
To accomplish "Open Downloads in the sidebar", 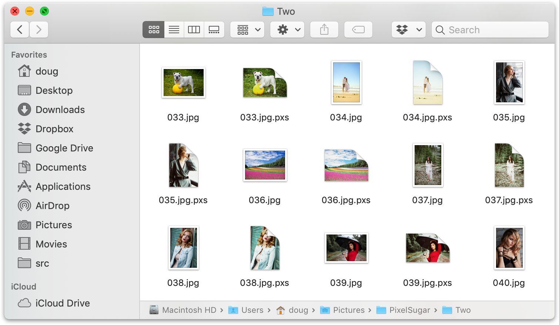I will (60, 110).
